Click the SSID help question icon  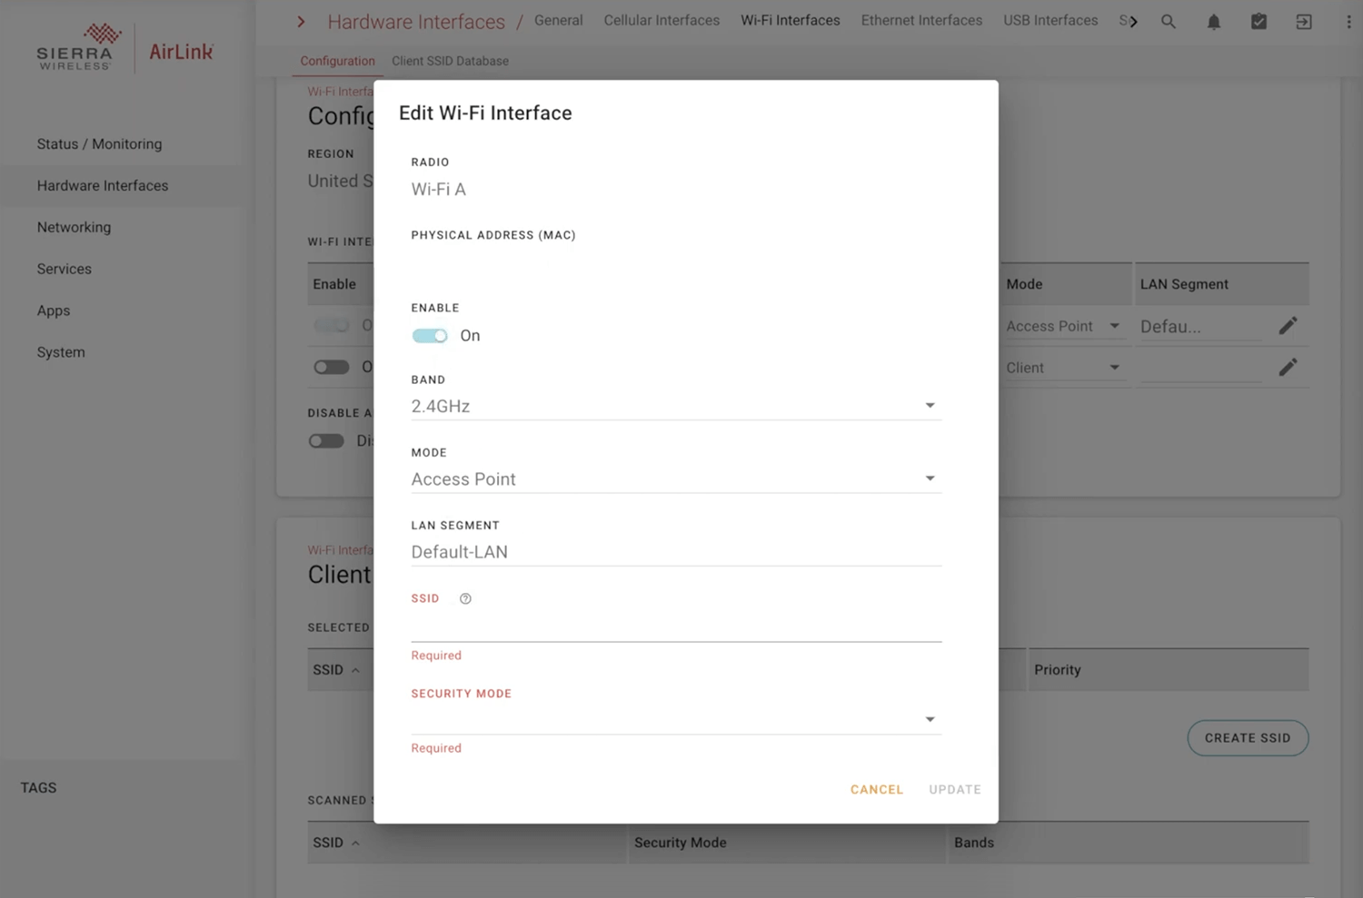[x=465, y=598]
